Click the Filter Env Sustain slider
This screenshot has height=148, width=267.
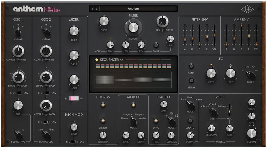[200, 44]
